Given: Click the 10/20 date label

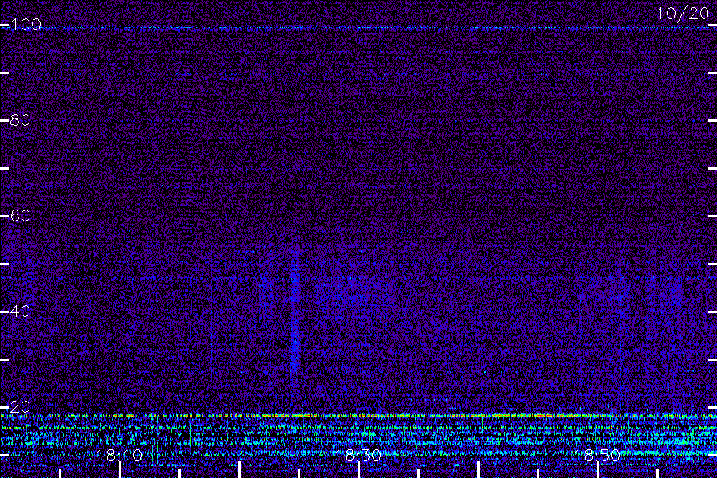Looking at the screenshot, I should [x=684, y=14].
